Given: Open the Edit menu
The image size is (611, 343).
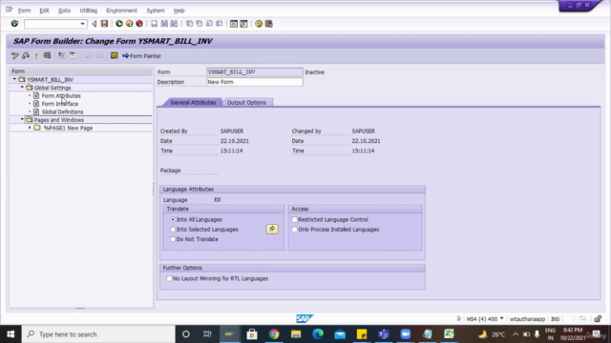Looking at the screenshot, I should coord(44,10).
